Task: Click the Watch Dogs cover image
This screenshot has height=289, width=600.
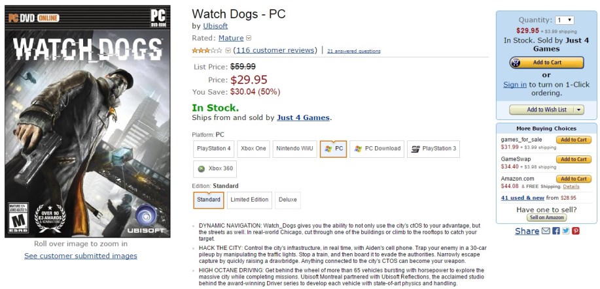Action: tap(87, 121)
